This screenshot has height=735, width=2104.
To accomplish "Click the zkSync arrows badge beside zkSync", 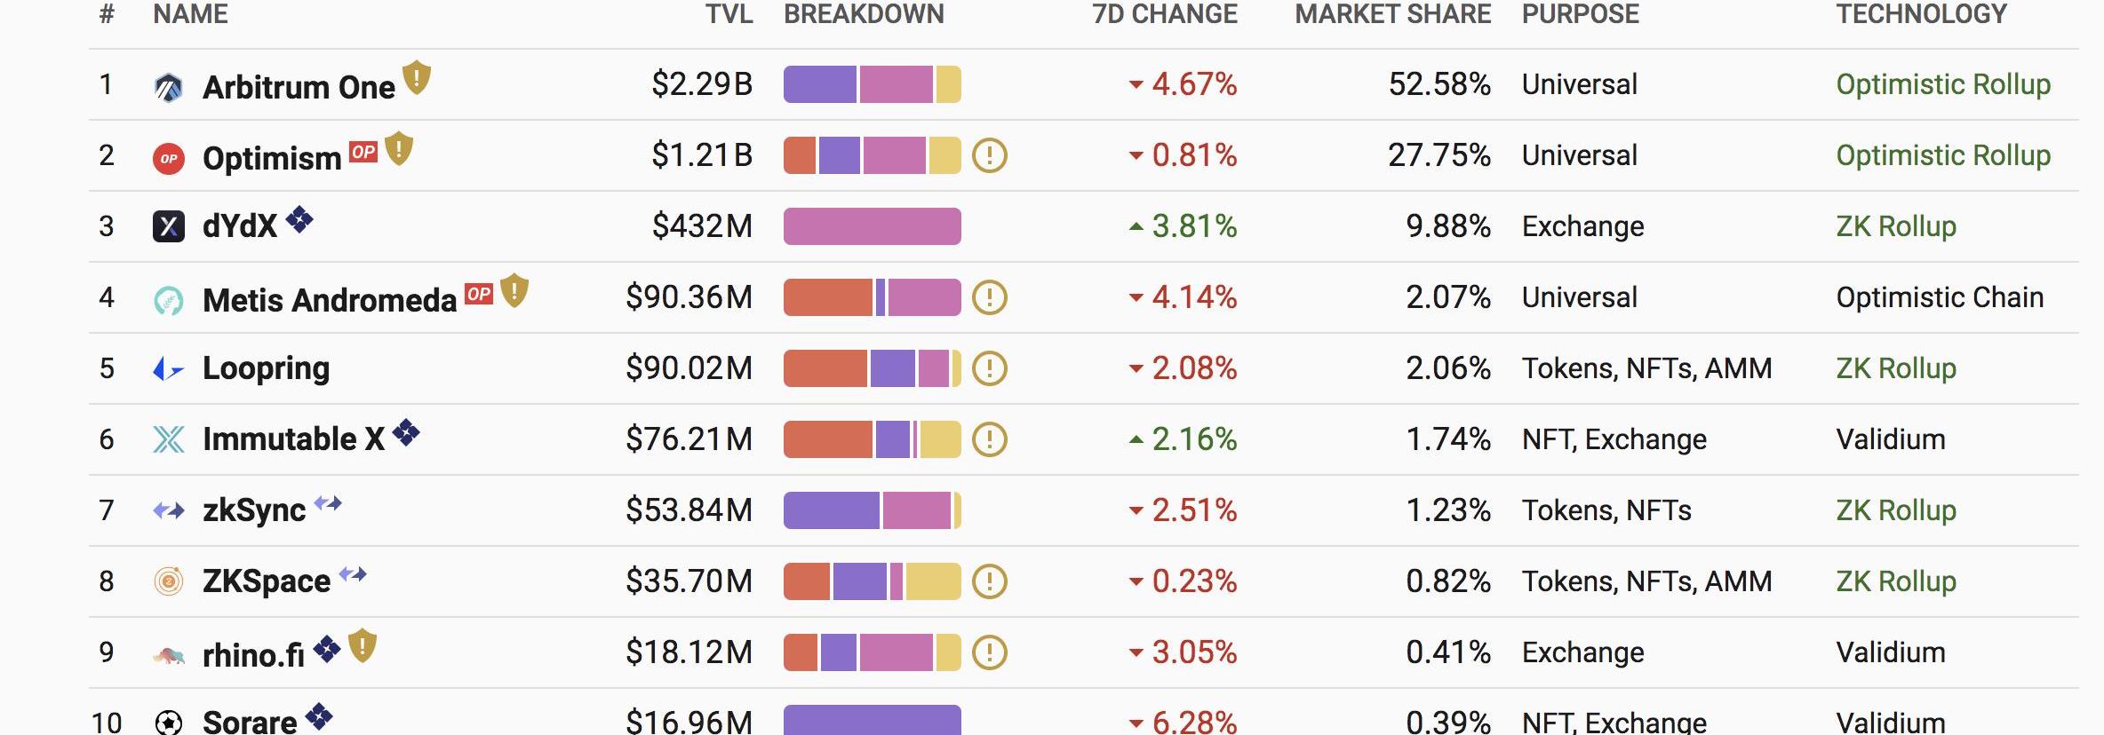I will tap(328, 503).
